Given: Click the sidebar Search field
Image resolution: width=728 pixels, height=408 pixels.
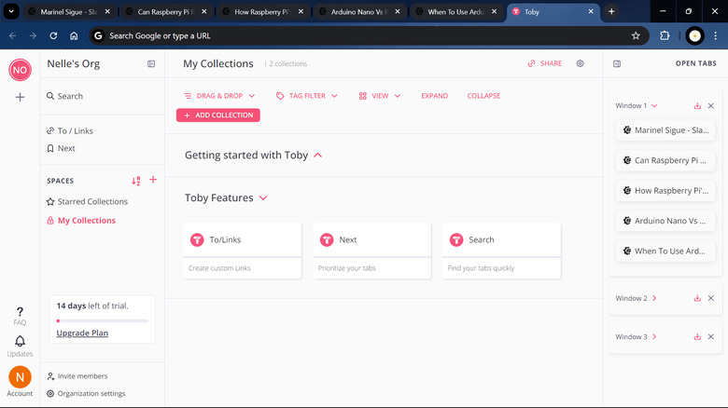Looking at the screenshot, I should point(102,97).
